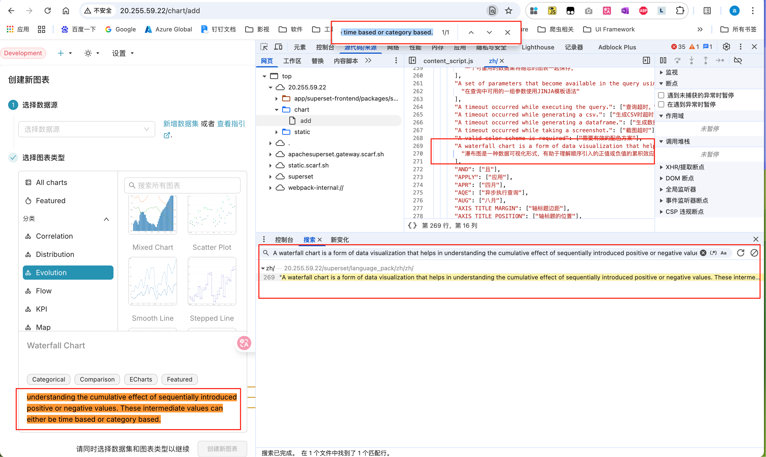Step out of current function icon
The height and width of the screenshot is (457, 766).
(x=706, y=60)
